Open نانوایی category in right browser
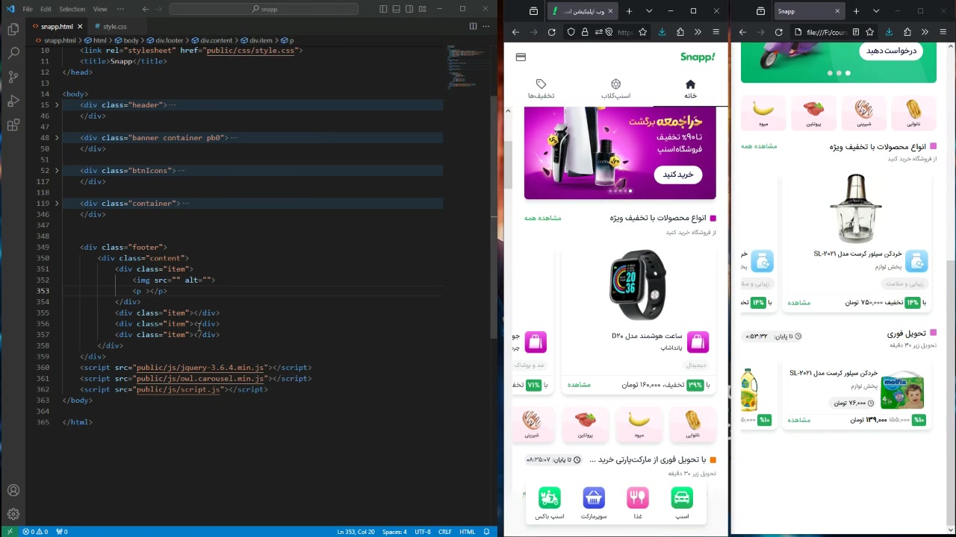Screen dimensions: 956x537 pyautogui.click(x=913, y=113)
